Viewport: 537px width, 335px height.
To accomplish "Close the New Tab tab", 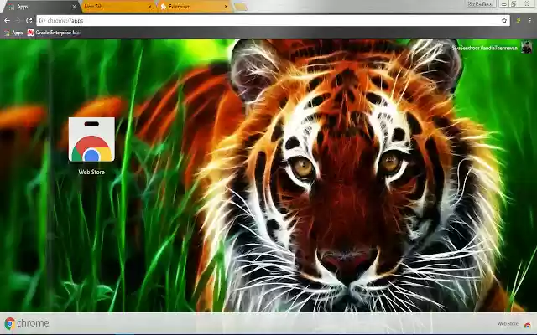I will [149, 7].
